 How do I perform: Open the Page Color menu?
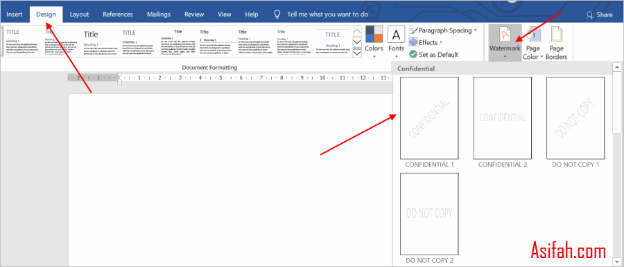tap(533, 42)
